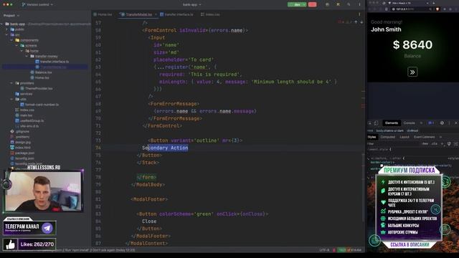
Task: Open main.tsx in project tree
Action: click(x=24, y=115)
